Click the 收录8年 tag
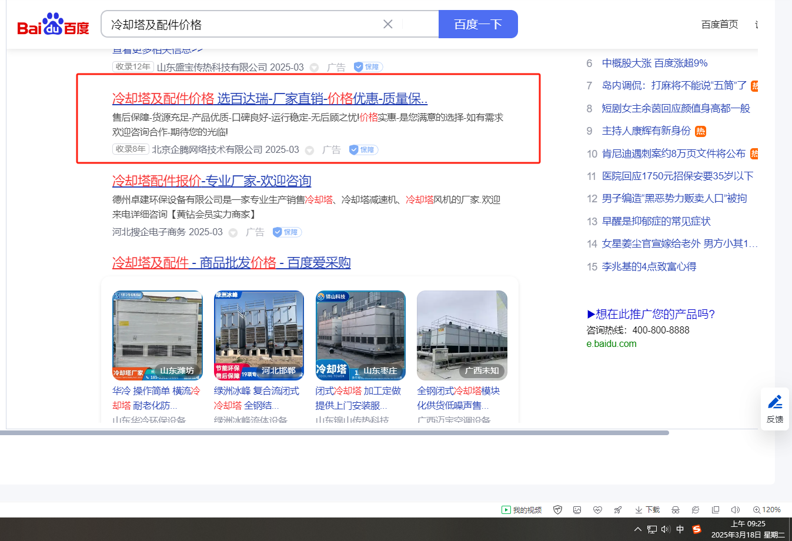Viewport: 792px width, 541px height. (131, 149)
